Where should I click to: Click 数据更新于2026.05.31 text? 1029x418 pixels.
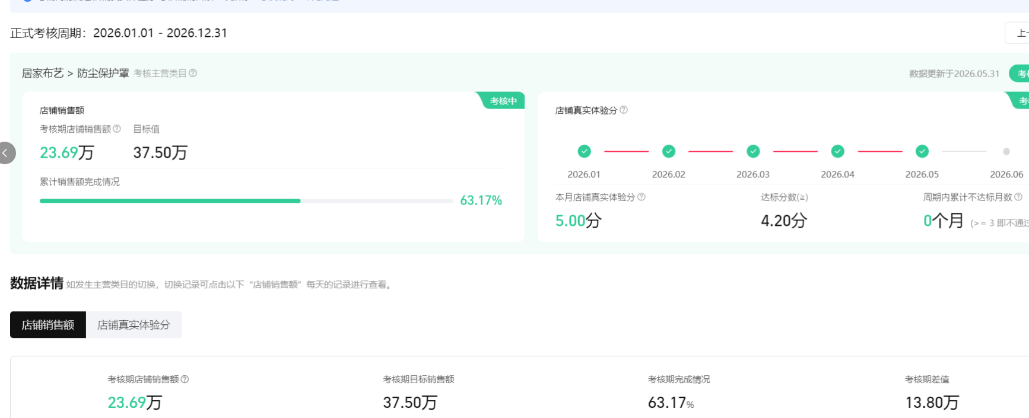[954, 74]
